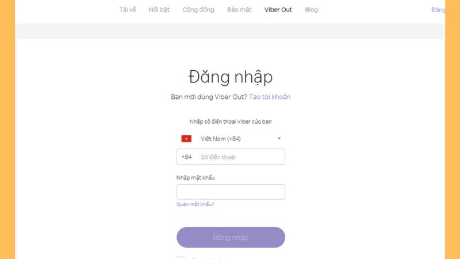Visit the Blog link in navigation
Viewport: 460px width, 259px height.
coord(311,10)
